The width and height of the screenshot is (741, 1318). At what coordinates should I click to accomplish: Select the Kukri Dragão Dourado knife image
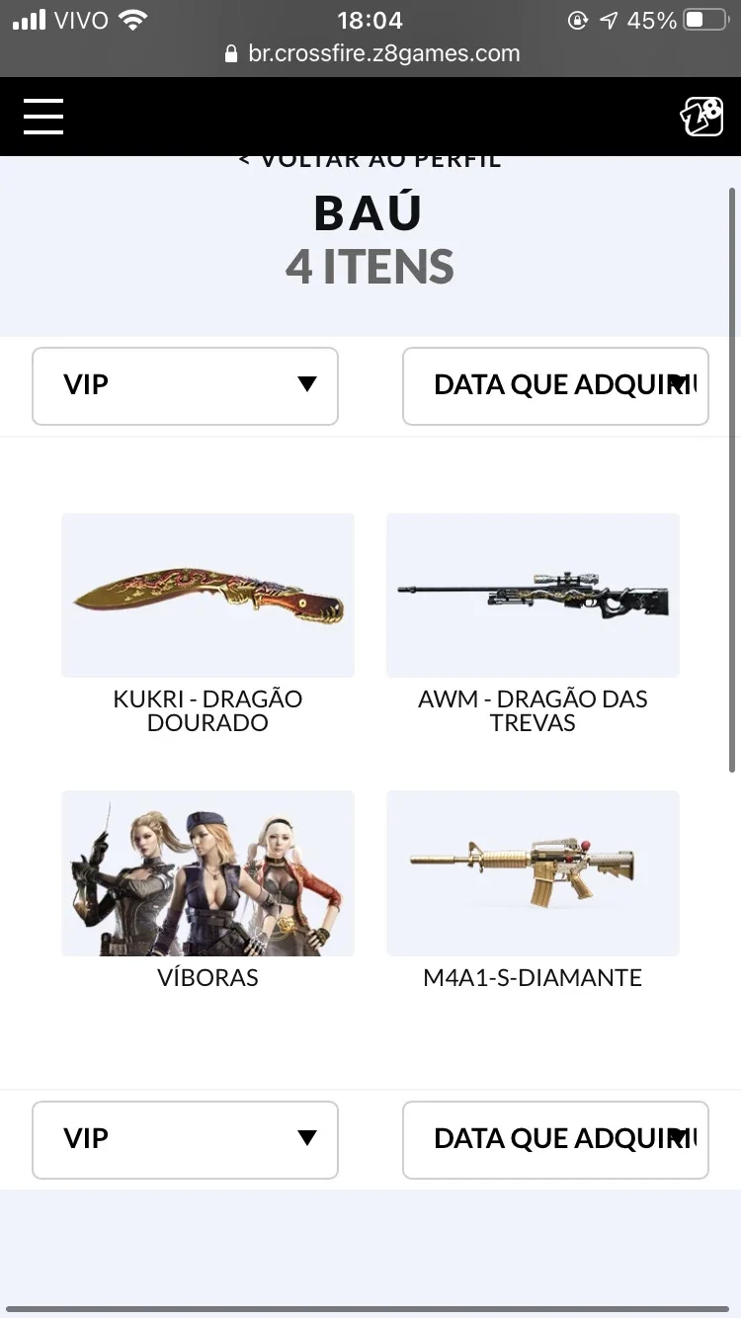207,595
